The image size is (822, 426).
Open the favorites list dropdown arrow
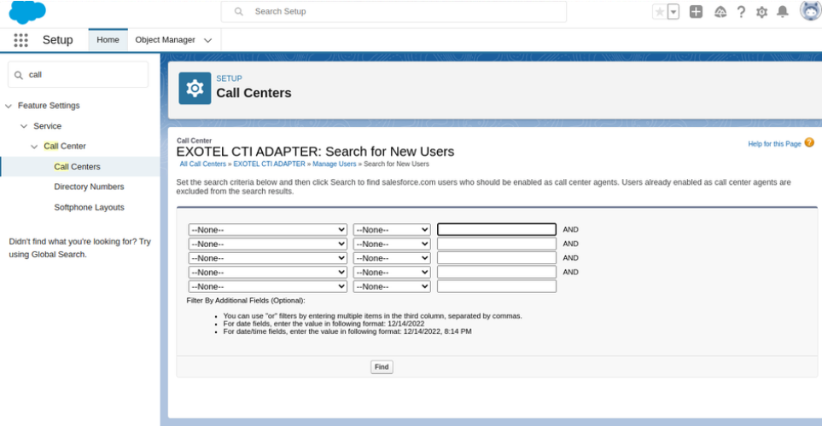[673, 12]
